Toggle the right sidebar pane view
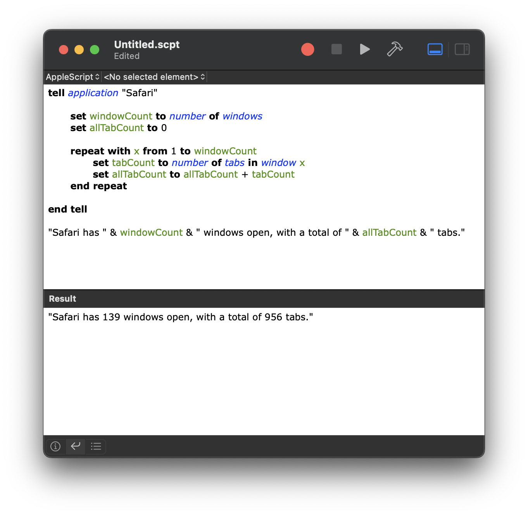 tap(462, 49)
